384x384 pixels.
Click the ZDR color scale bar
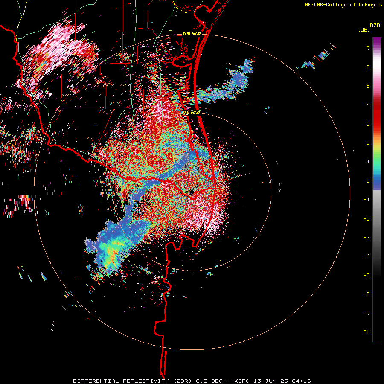pos(377,189)
